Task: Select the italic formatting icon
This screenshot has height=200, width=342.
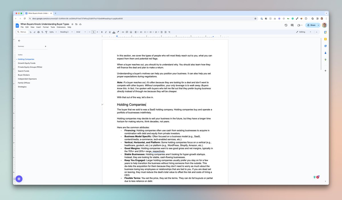Action: pos(106,32)
